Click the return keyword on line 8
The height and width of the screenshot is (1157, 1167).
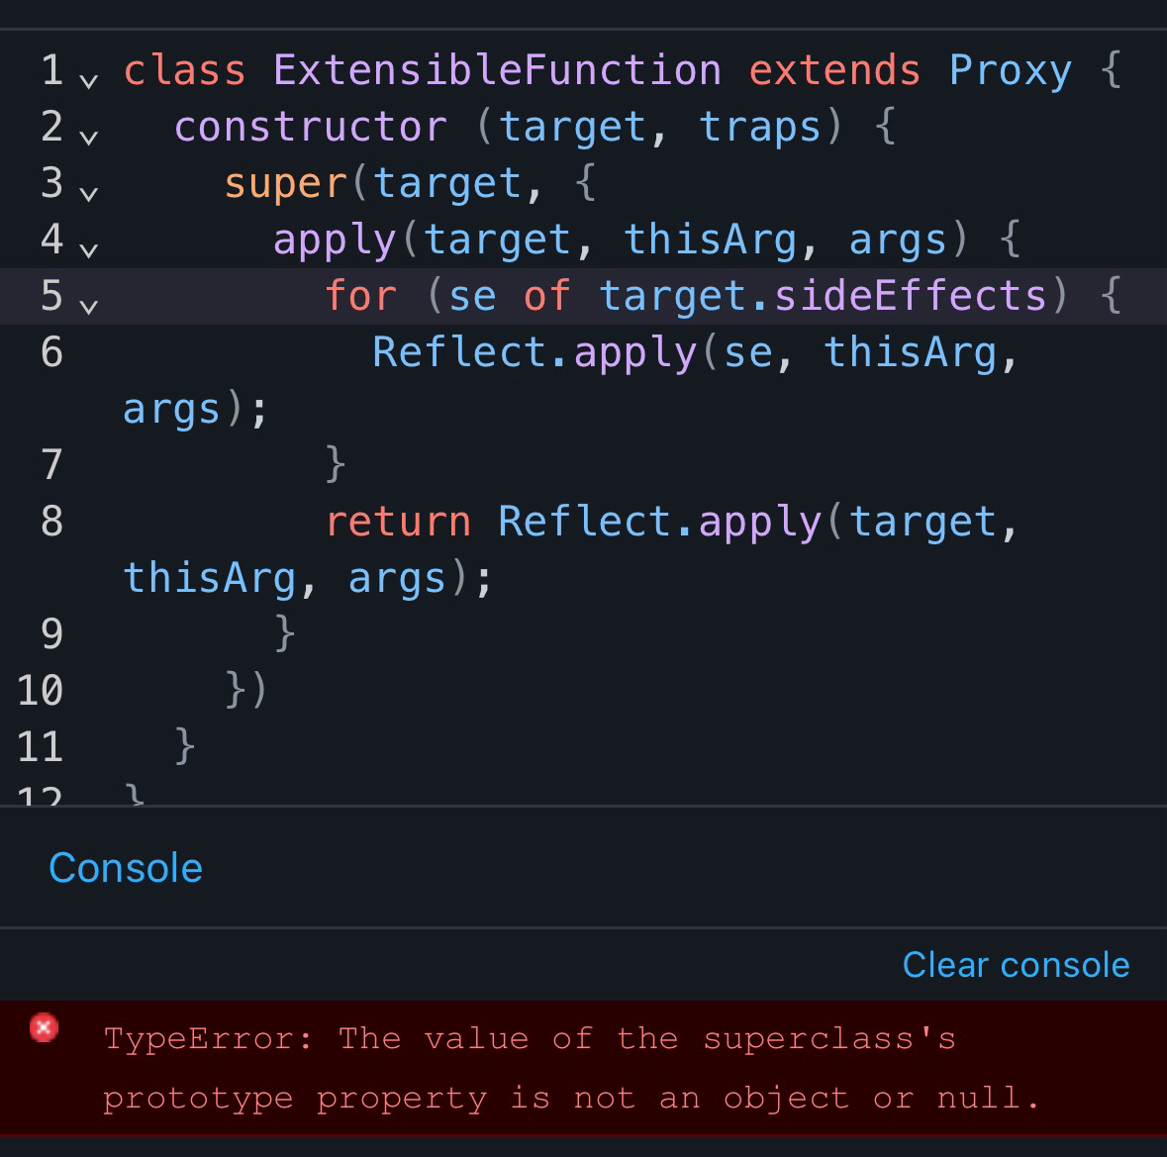(398, 522)
